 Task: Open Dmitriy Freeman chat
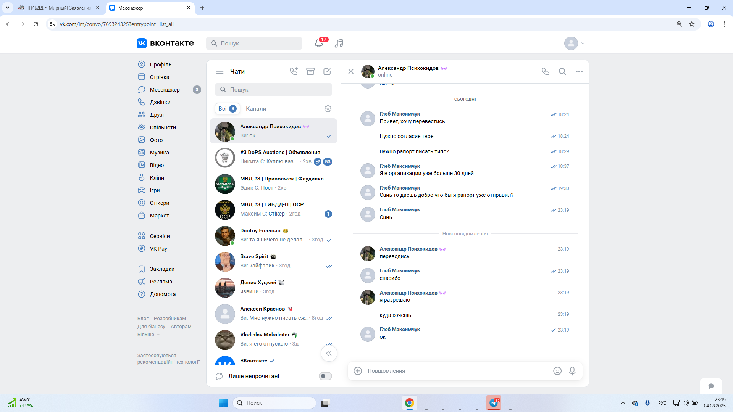coord(273,235)
